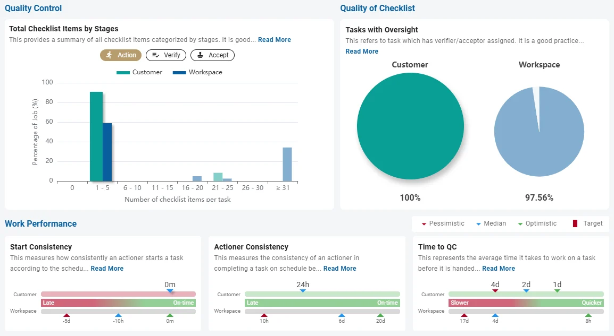Screen dimensions: 614x336
Task: Click the Optimistic green legend marker
Action: [x=520, y=224]
